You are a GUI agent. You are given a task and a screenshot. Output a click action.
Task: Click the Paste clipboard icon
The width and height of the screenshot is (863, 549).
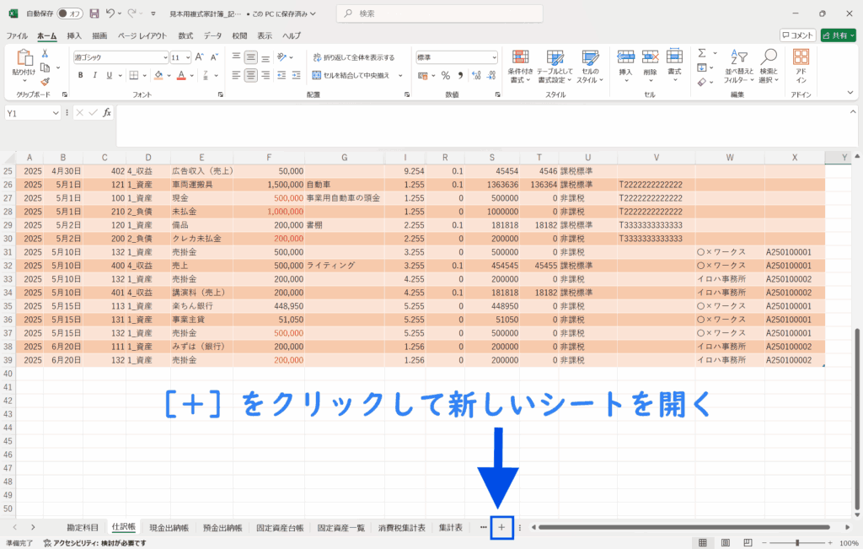pos(24,57)
